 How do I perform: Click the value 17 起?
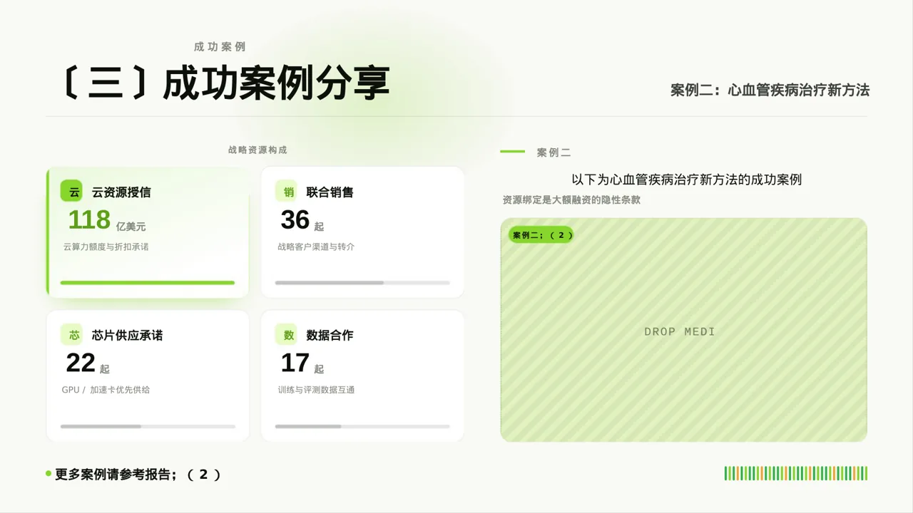click(x=302, y=363)
